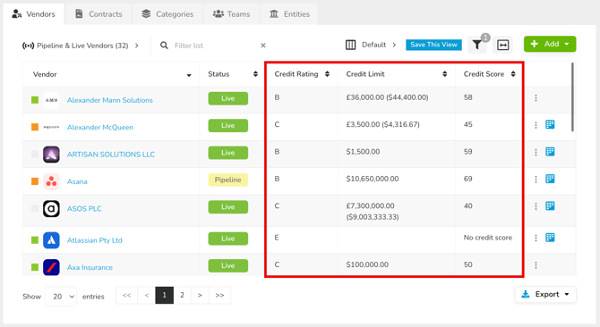The width and height of the screenshot is (600, 327).
Task: Click the ASOS black logo
Action: [x=51, y=209]
